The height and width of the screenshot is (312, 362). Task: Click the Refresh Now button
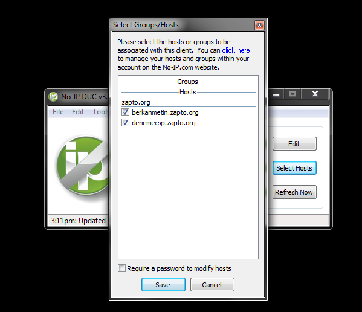pos(294,192)
